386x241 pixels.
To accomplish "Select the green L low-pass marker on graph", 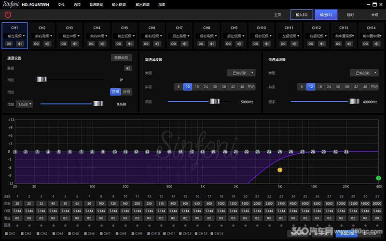I will pyautogui.click(x=378, y=178).
